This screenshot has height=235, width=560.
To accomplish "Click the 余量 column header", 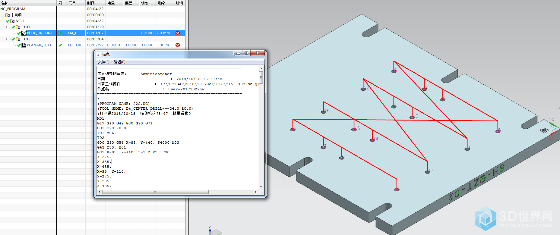I will (115, 3).
